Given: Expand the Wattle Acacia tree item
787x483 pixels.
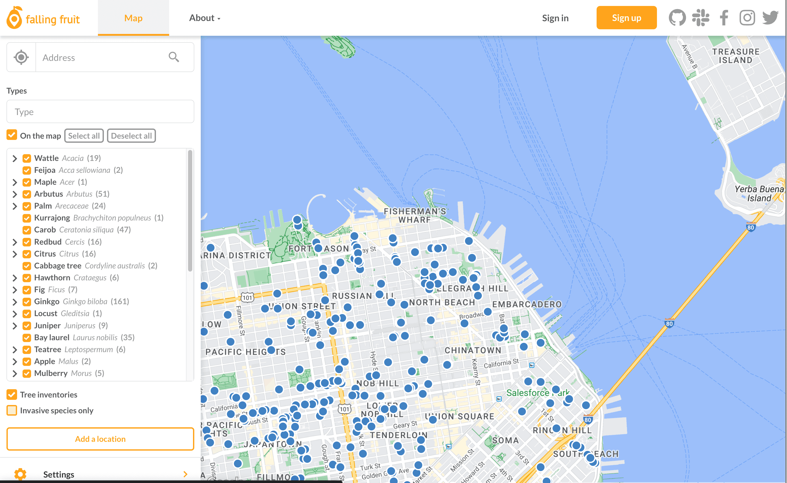Looking at the screenshot, I should (15, 158).
